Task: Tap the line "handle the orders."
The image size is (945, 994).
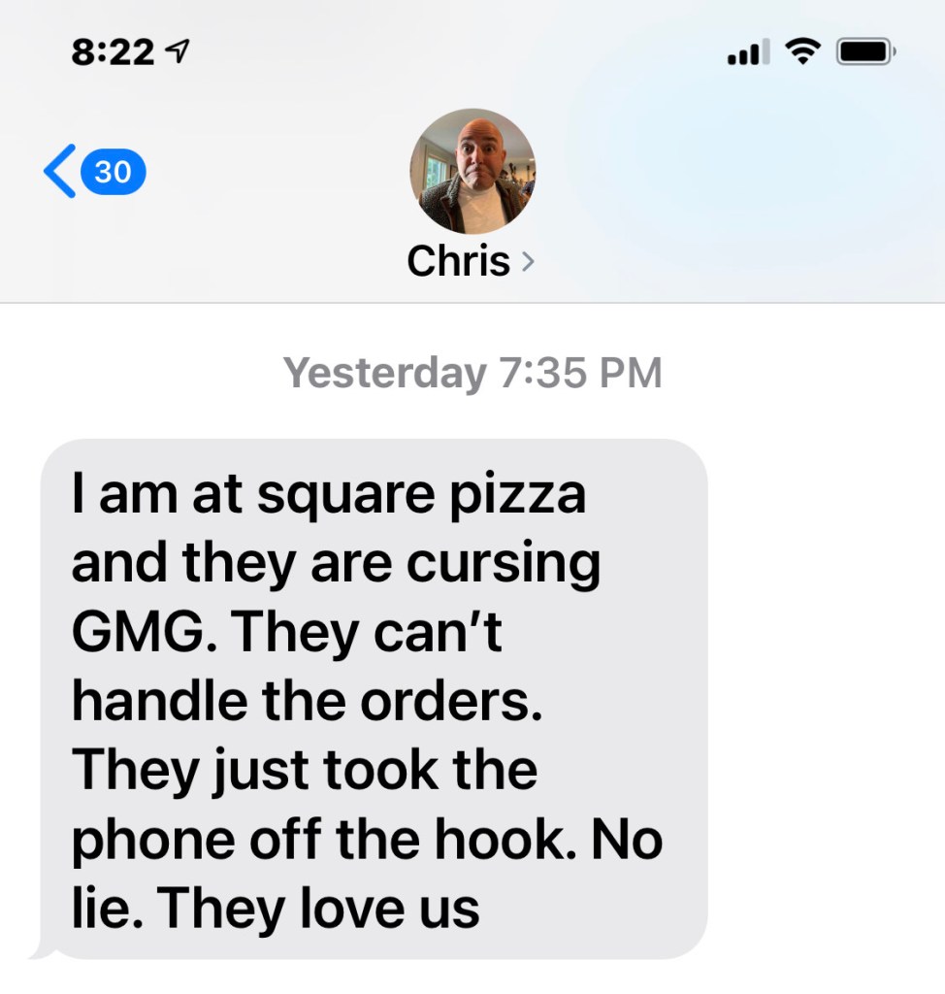Action: coord(308,701)
